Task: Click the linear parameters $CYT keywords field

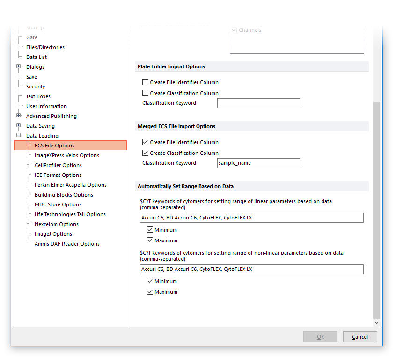Action: pyautogui.click(x=251, y=218)
